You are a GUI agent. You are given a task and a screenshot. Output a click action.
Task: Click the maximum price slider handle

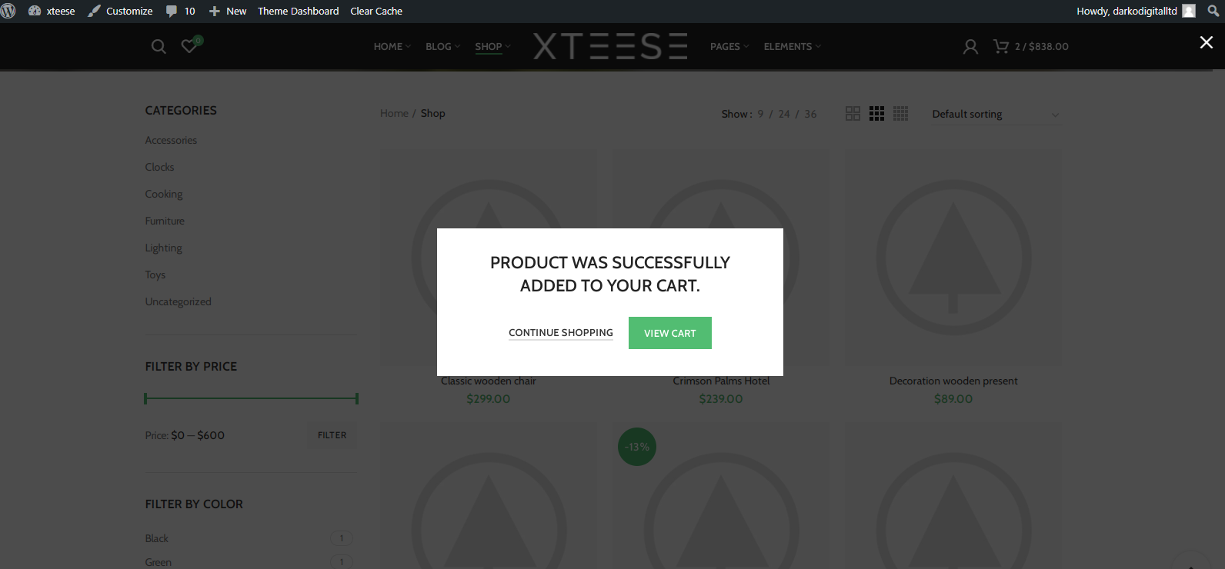coord(357,398)
